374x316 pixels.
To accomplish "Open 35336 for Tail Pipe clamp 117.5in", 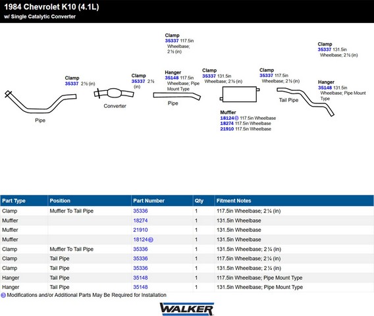I will click(140, 259).
